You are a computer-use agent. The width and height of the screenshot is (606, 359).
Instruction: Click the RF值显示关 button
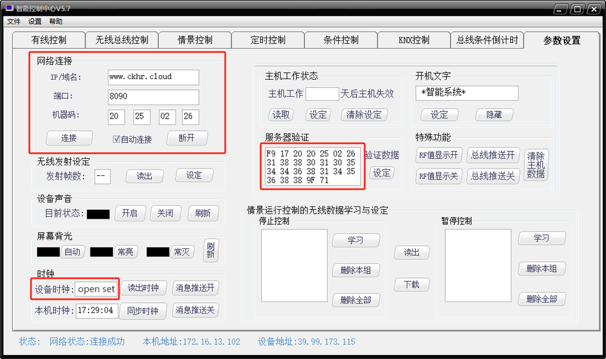point(439,176)
